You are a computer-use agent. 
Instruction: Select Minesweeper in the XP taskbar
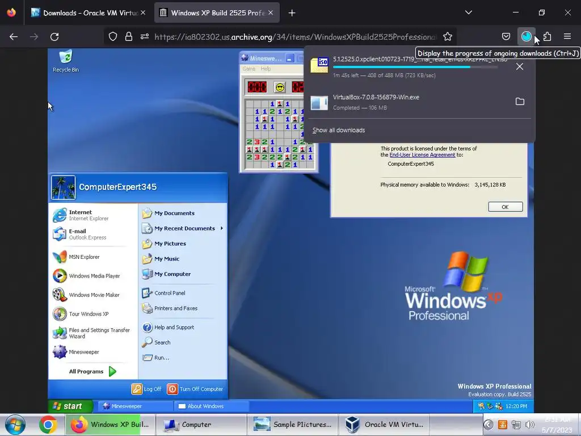135,406
